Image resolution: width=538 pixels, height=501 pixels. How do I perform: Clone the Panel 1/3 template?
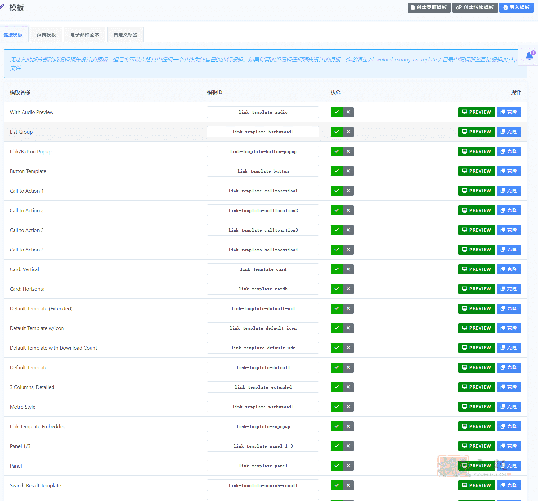click(x=509, y=446)
